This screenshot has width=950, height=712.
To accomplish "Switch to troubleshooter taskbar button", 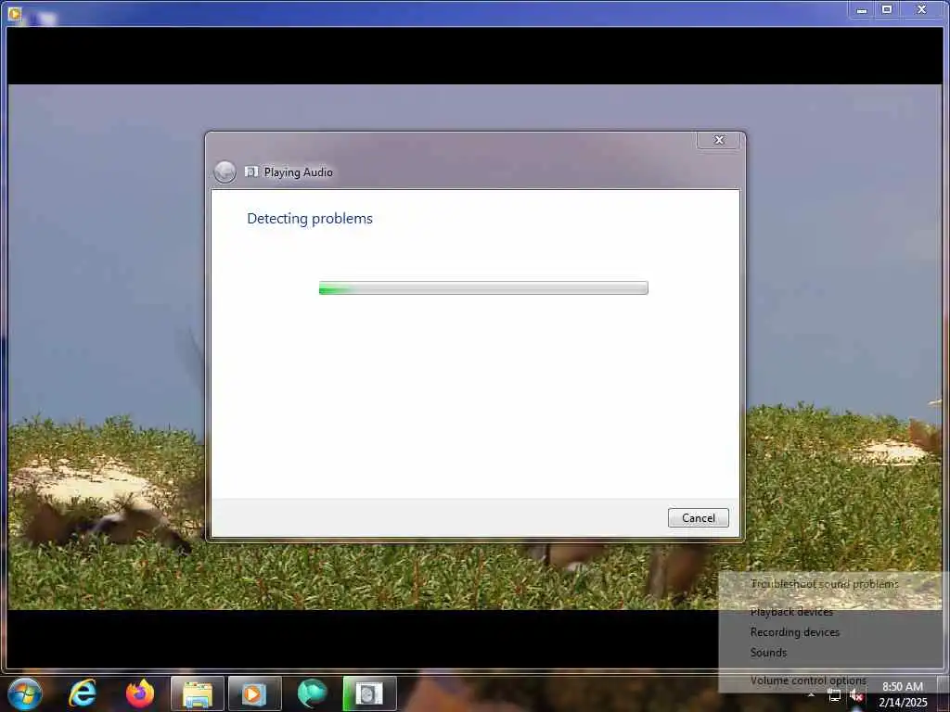I will [x=369, y=693].
